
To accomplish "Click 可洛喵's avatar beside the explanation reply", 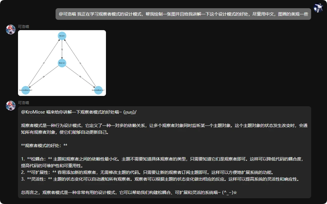I will 10,105.
